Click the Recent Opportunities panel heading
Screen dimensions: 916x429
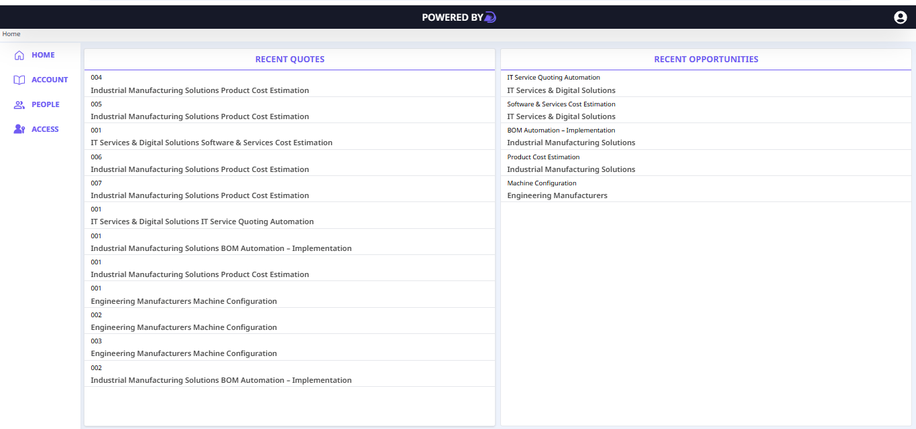(706, 60)
